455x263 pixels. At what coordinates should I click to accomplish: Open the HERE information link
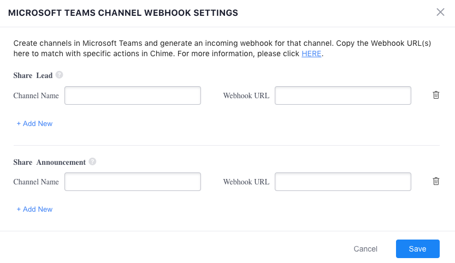tap(311, 54)
